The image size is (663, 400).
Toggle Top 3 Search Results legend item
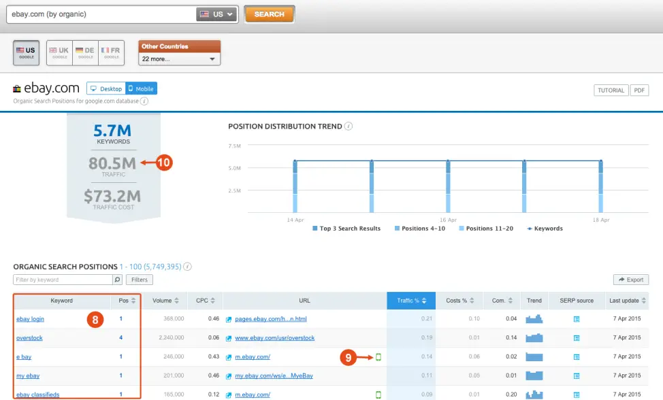(x=346, y=229)
